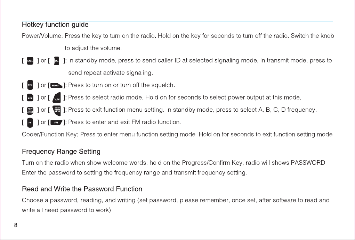
Task: Click the front V/M key icon
Action: (30, 97)
